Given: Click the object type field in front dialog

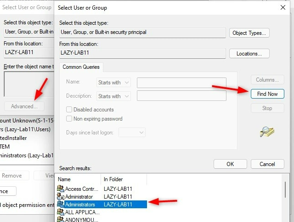Looking at the screenshot, I should point(142,33).
